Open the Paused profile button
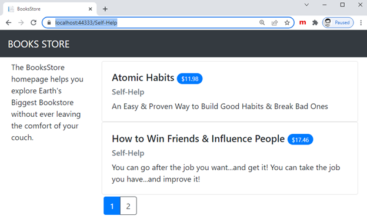 coord(338,23)
